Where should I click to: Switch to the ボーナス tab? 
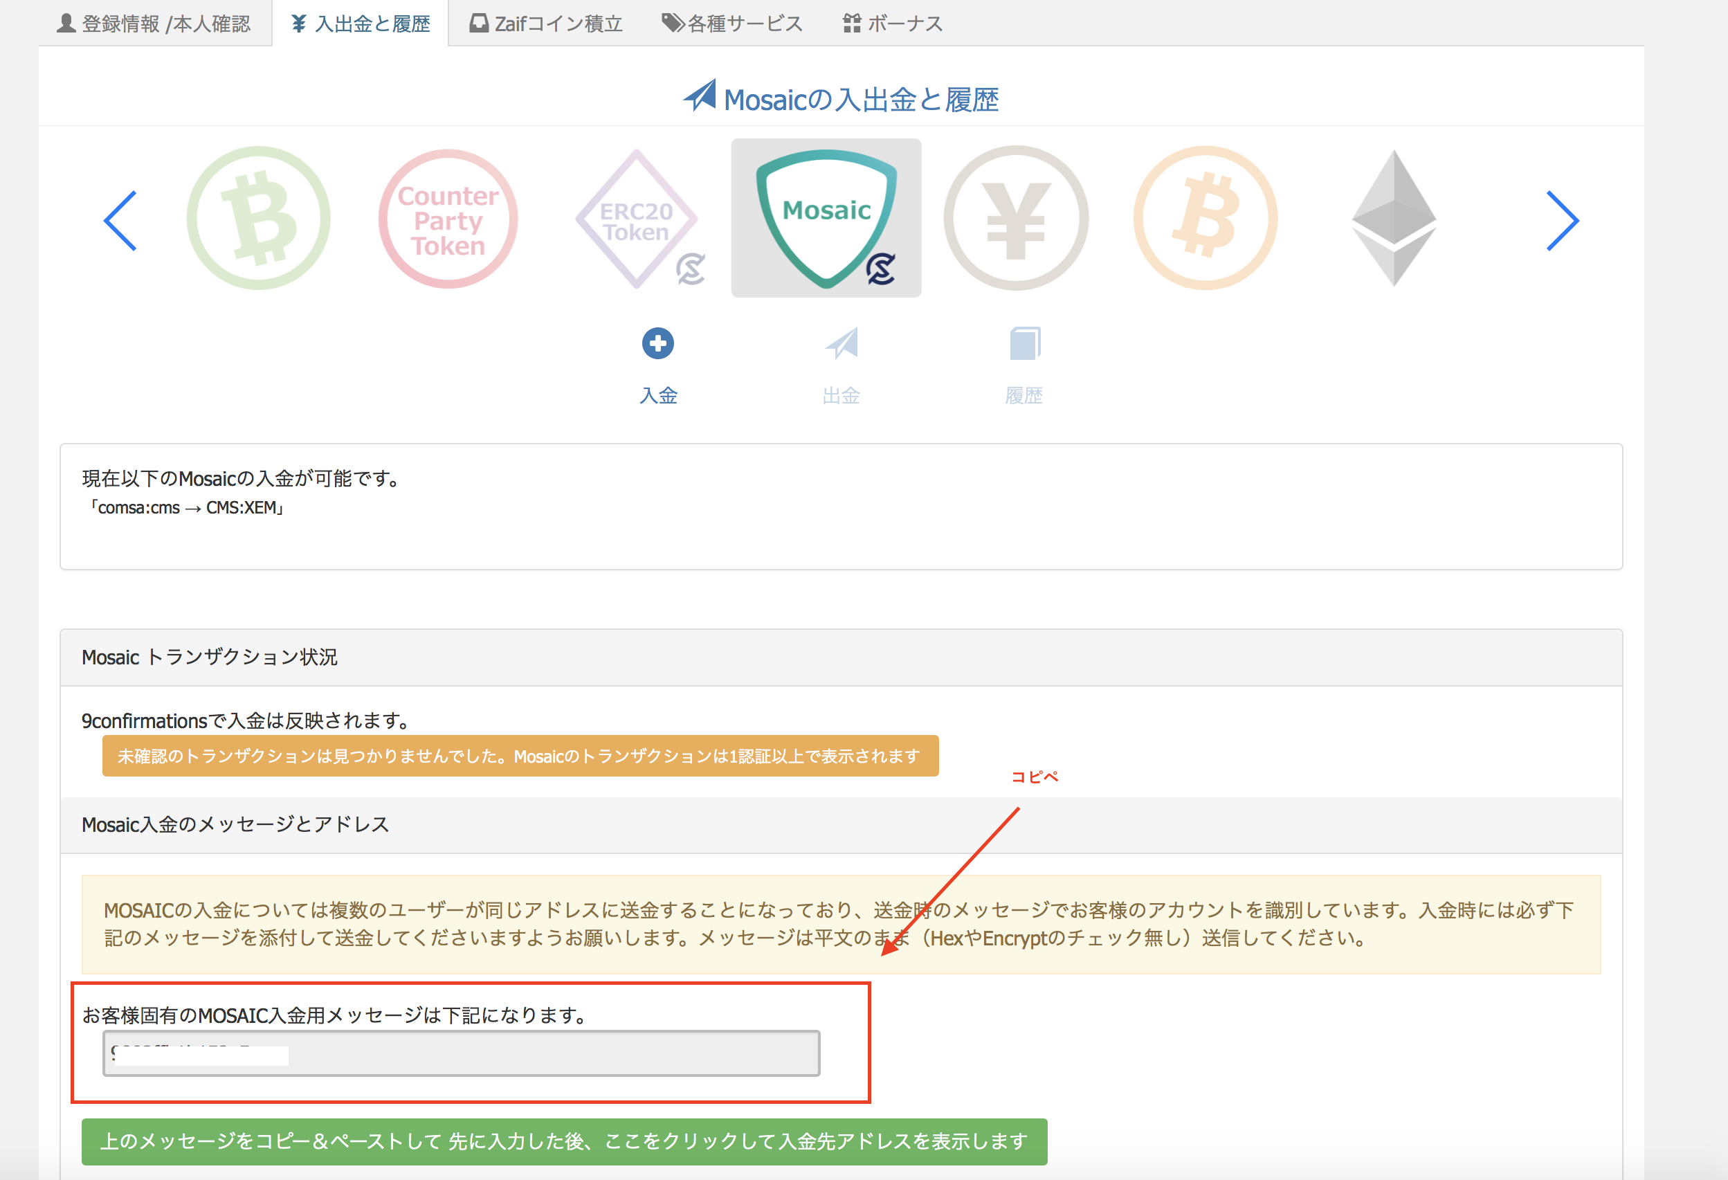[892, 22]
